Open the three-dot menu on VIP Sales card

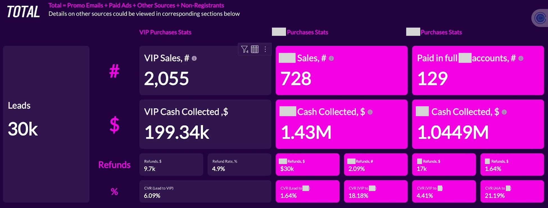coord(265,49)
